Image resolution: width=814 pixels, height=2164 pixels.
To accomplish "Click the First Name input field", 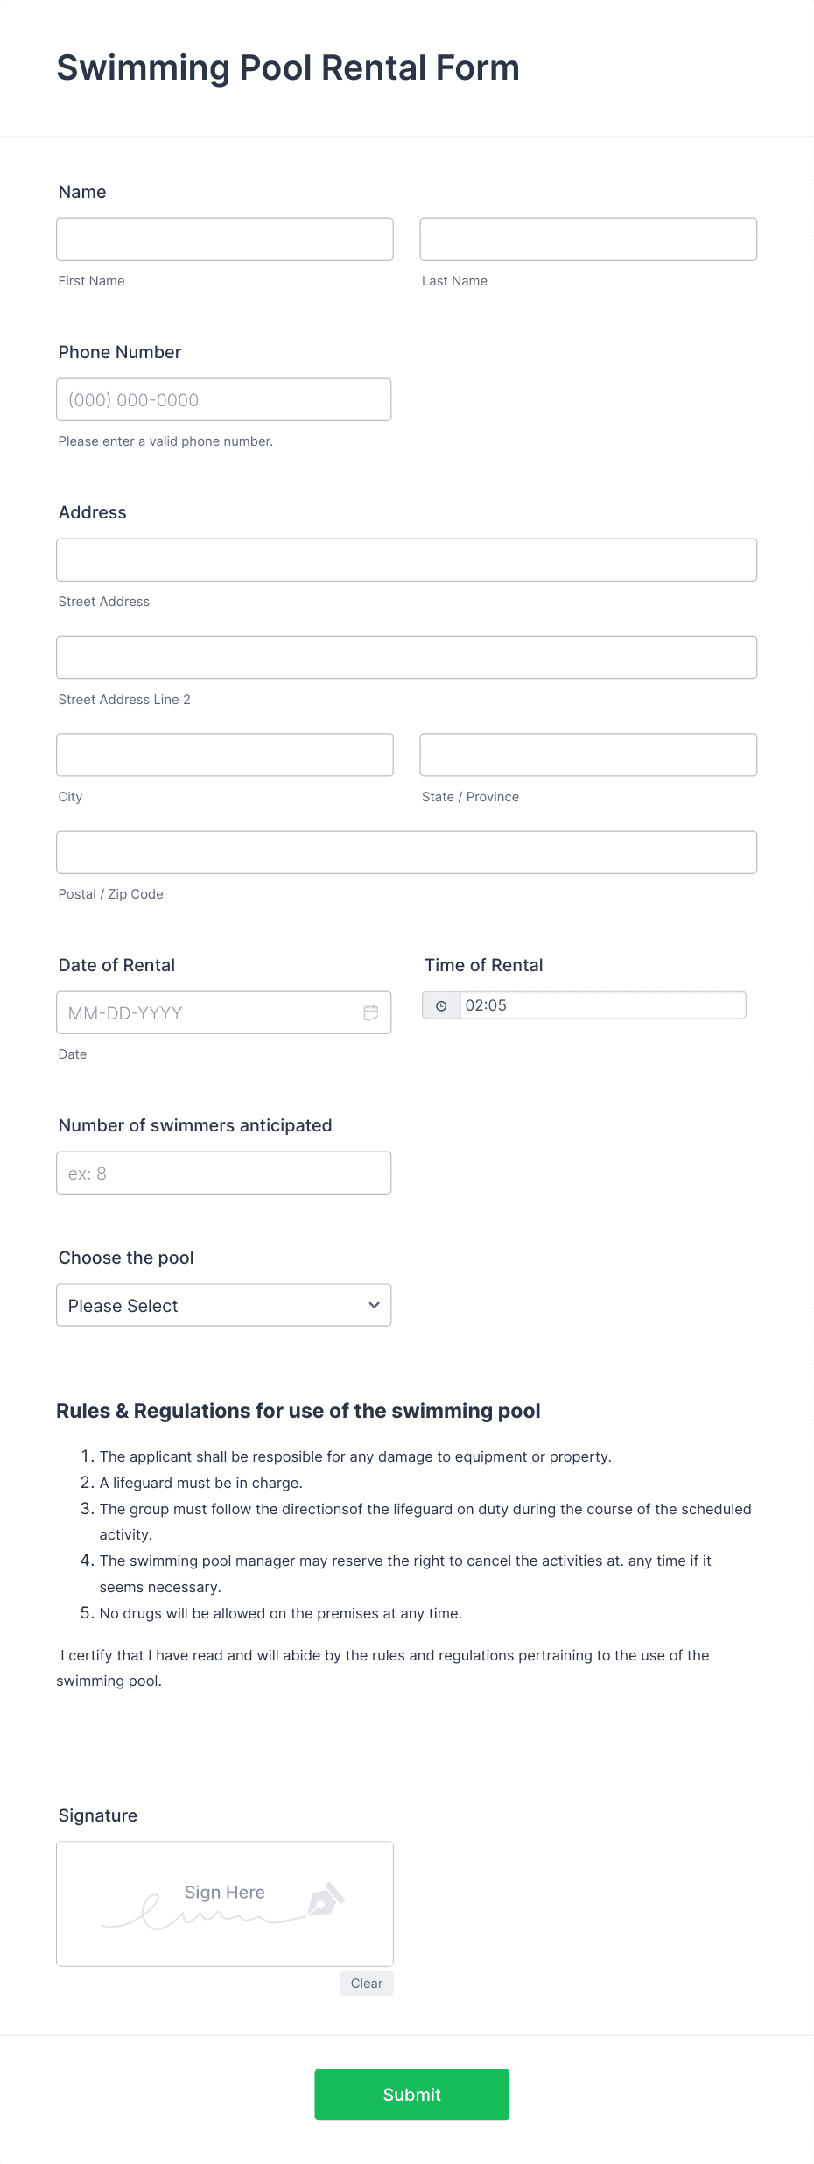I will pos(224,238).
